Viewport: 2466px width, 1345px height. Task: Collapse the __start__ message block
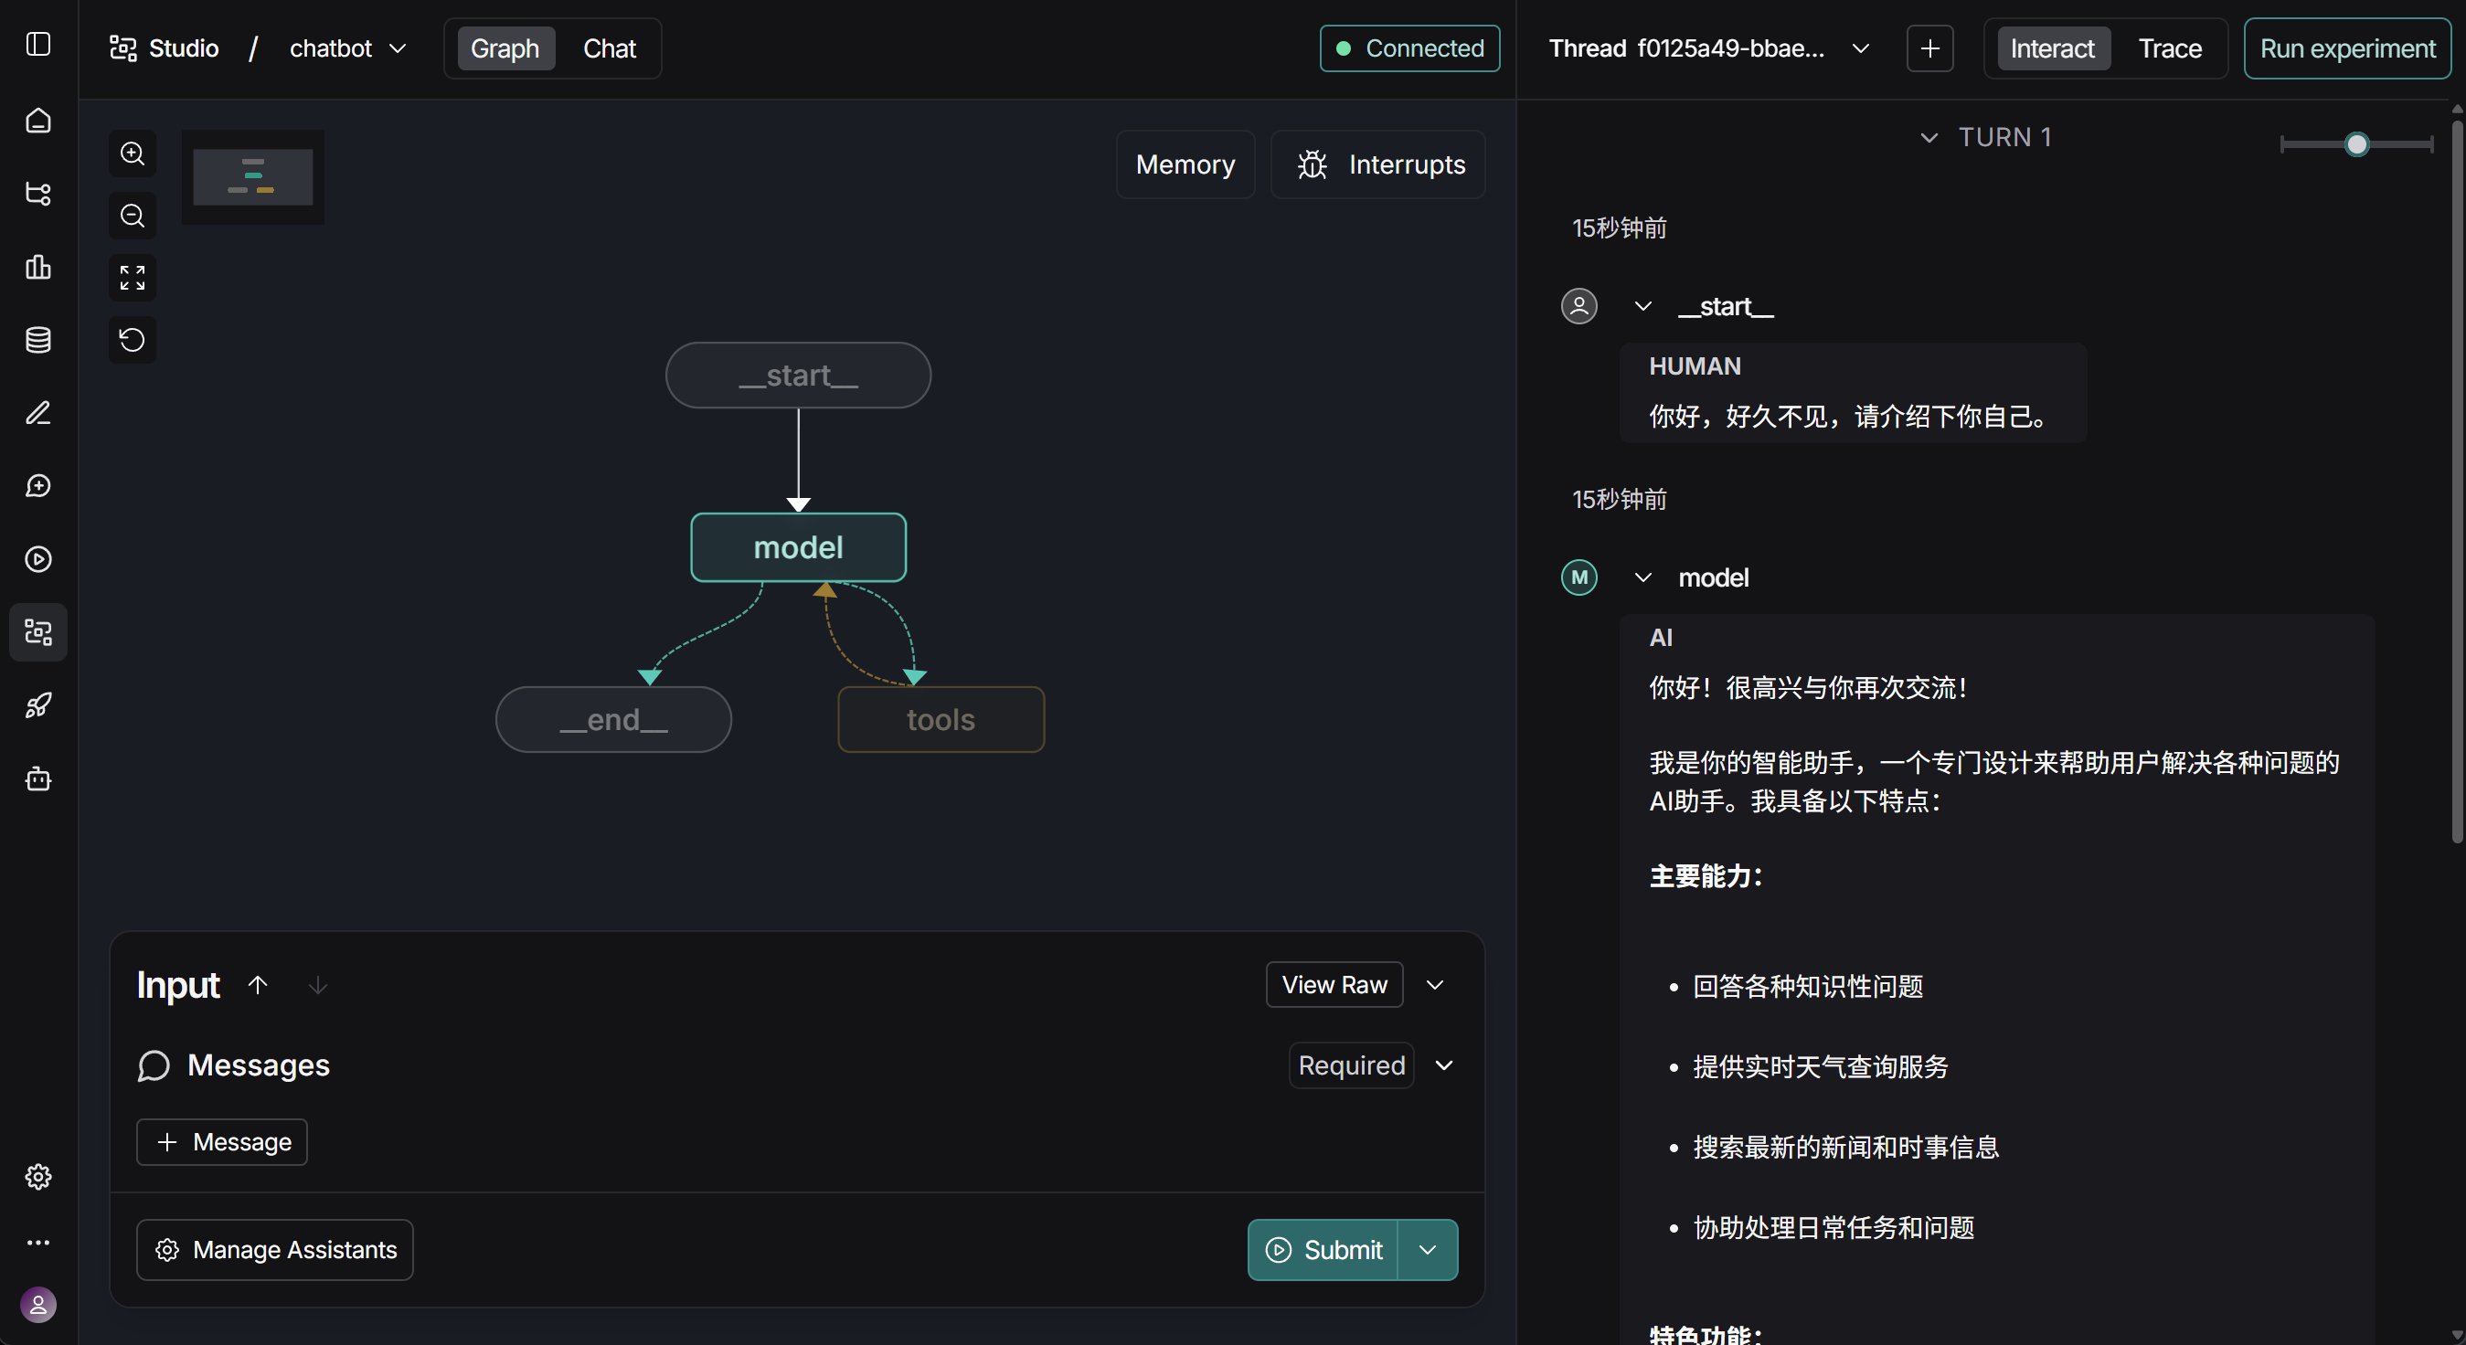pyautogui.click(x=1642, y=306)
